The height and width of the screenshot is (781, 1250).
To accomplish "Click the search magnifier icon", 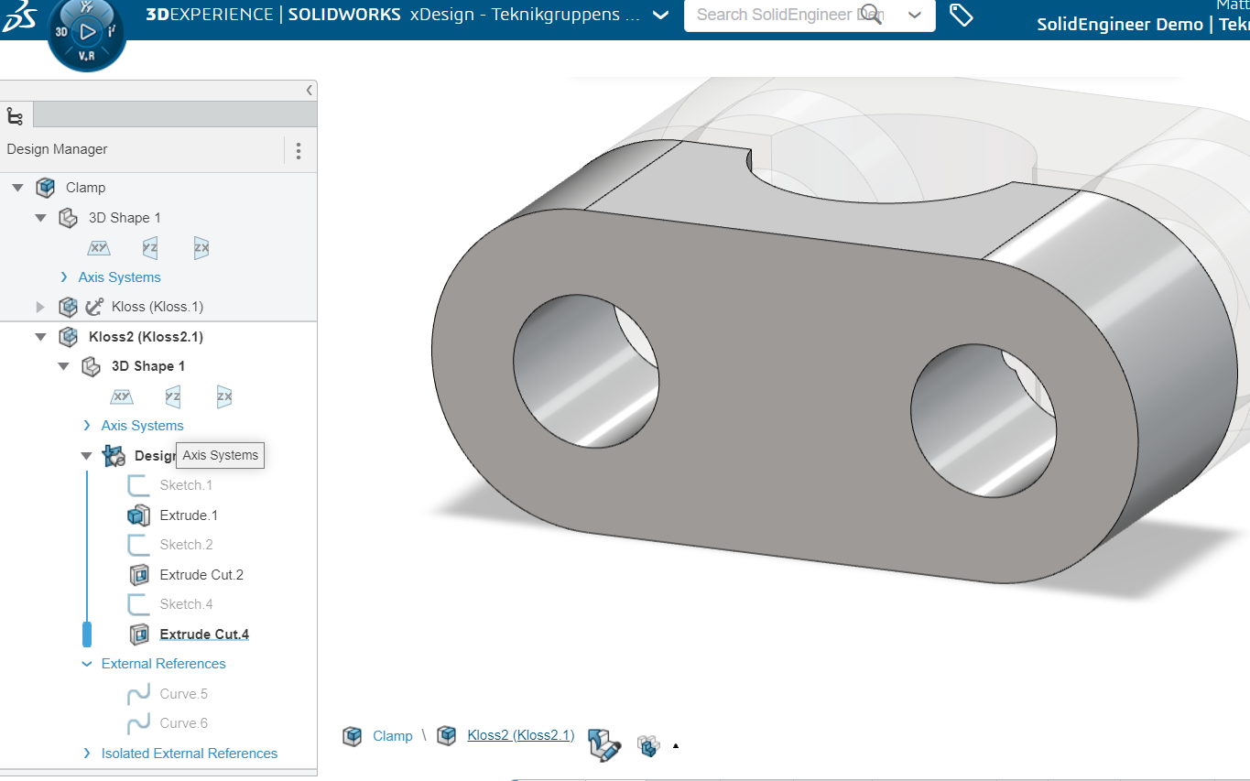I will 872,15.
